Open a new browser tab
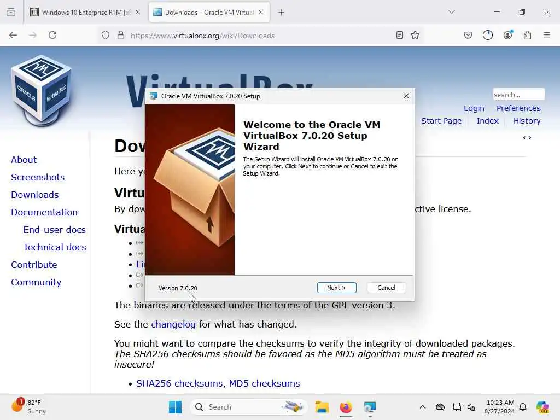The image size is (560, 420). 282,13
